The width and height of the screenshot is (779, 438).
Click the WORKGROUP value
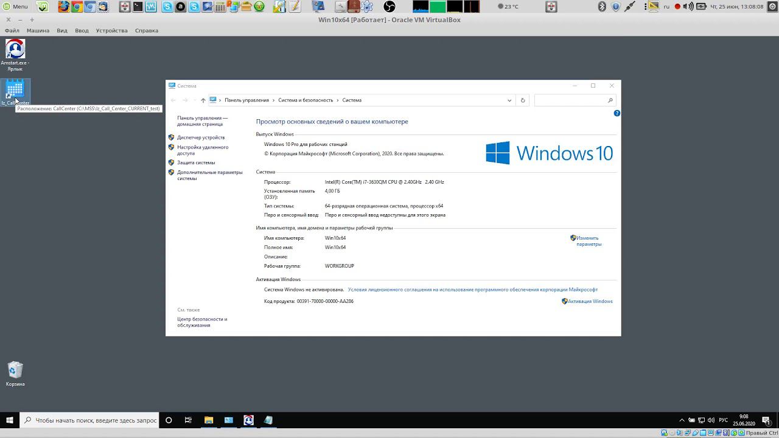pyautogui.click(x=340, y=266)
